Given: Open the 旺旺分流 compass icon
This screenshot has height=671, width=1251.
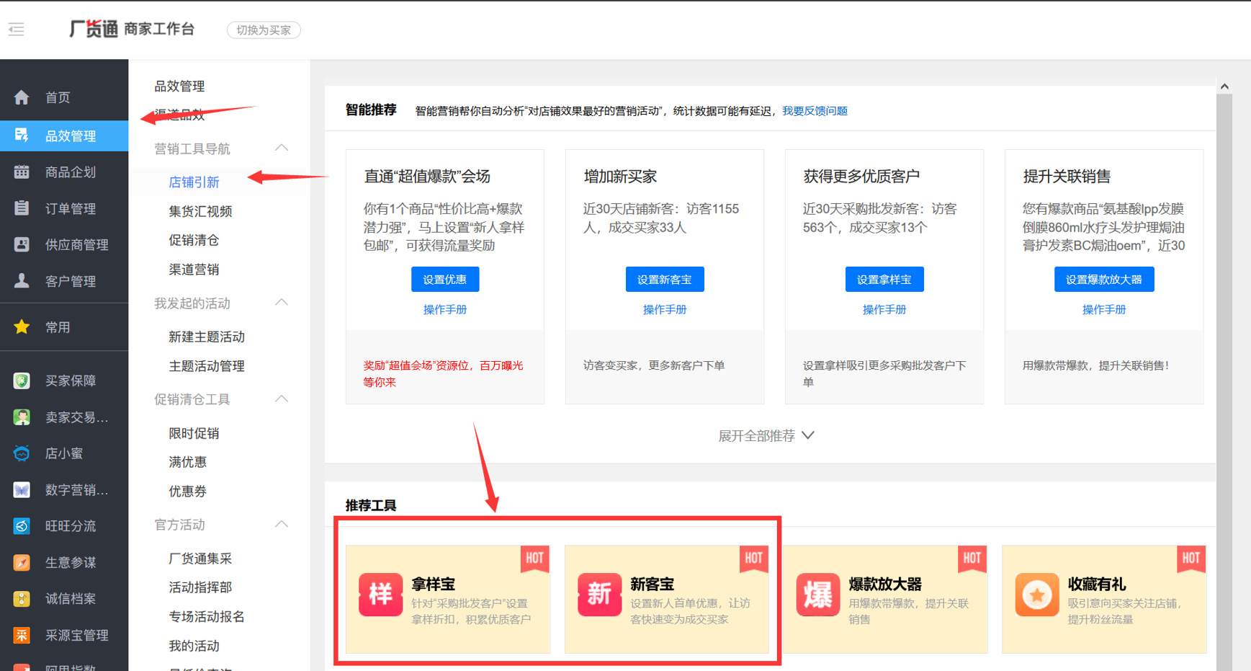Looking at the screenshot, I should (x=22, y=526).
